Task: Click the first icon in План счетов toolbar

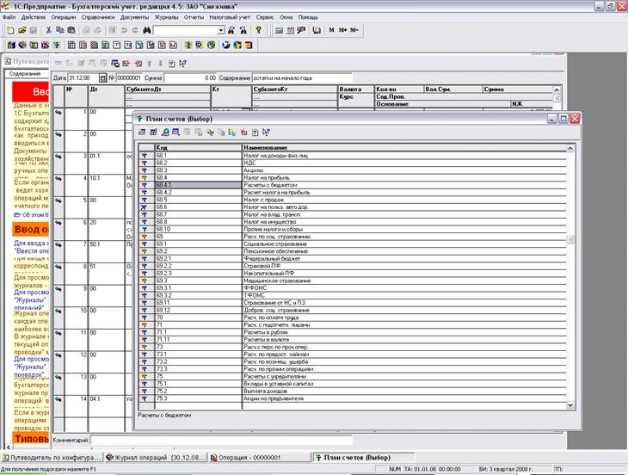Action: tap(142, 132)
